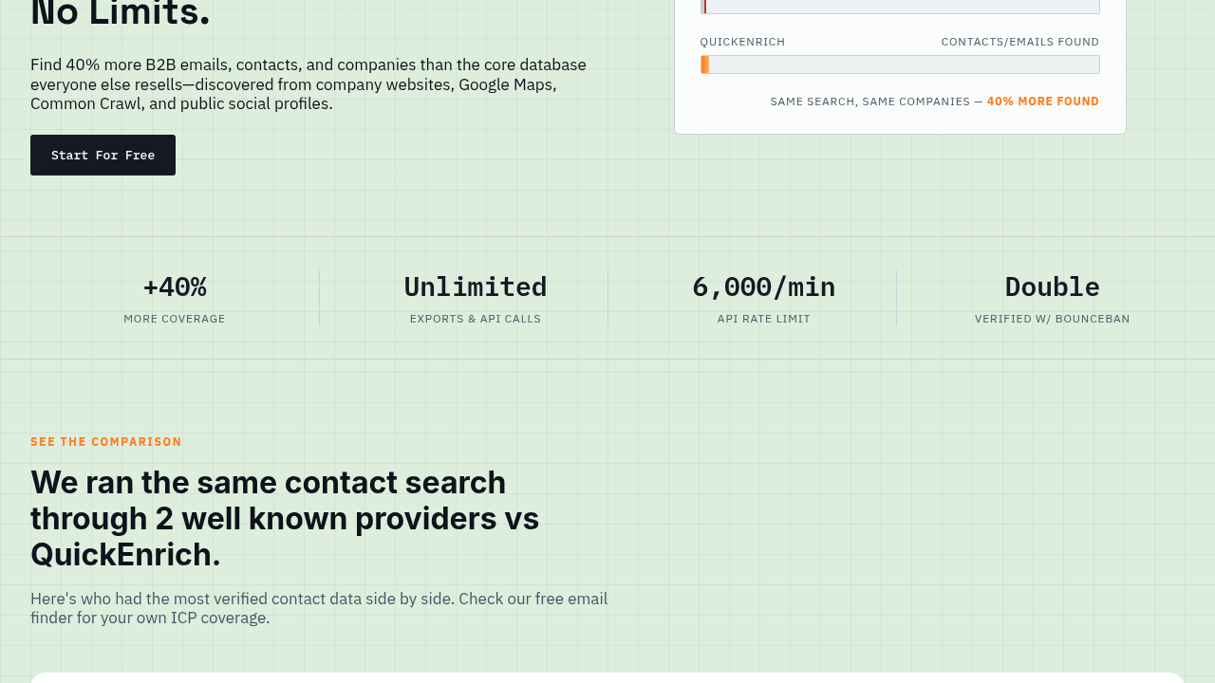This screenshot has width=1215, height=683.
Task: Click the API RATE LIMIT caption
Action: [764, 319]
